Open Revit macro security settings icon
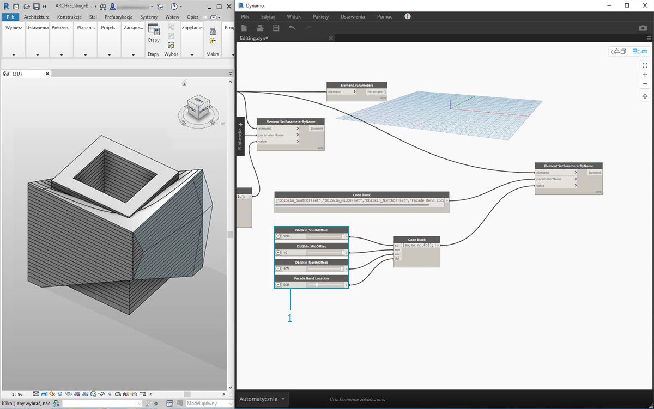This screenshot has height=409, width=654. [x=213, y=41]
